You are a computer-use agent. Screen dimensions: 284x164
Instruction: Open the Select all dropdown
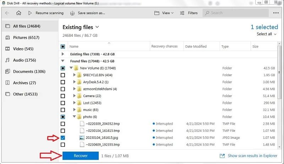(x=267, y=34)
